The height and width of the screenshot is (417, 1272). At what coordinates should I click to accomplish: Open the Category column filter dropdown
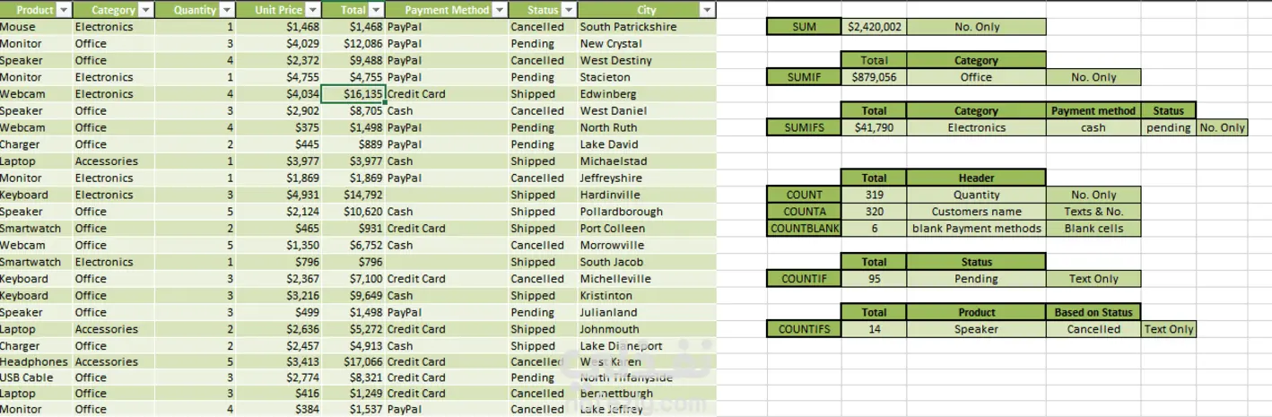[144, 10]
